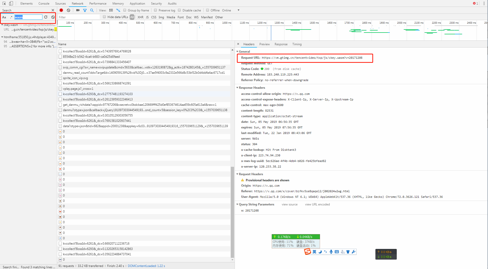Collapse the Response Headers section
Screen dimensions: 488x269
click(x=237, y=87)
